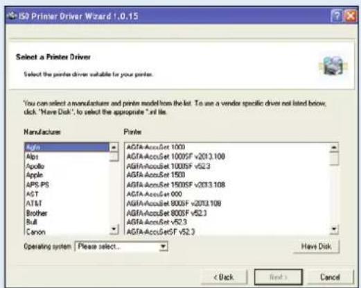Click Printer list scroll down arrow
Viewport: 361px width, 288px height.
[x=334, y=229]
